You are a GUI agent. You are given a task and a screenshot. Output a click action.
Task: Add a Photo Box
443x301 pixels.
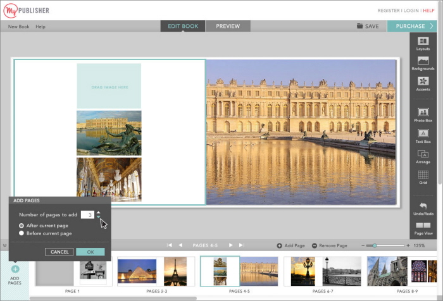tap(423, 115)
